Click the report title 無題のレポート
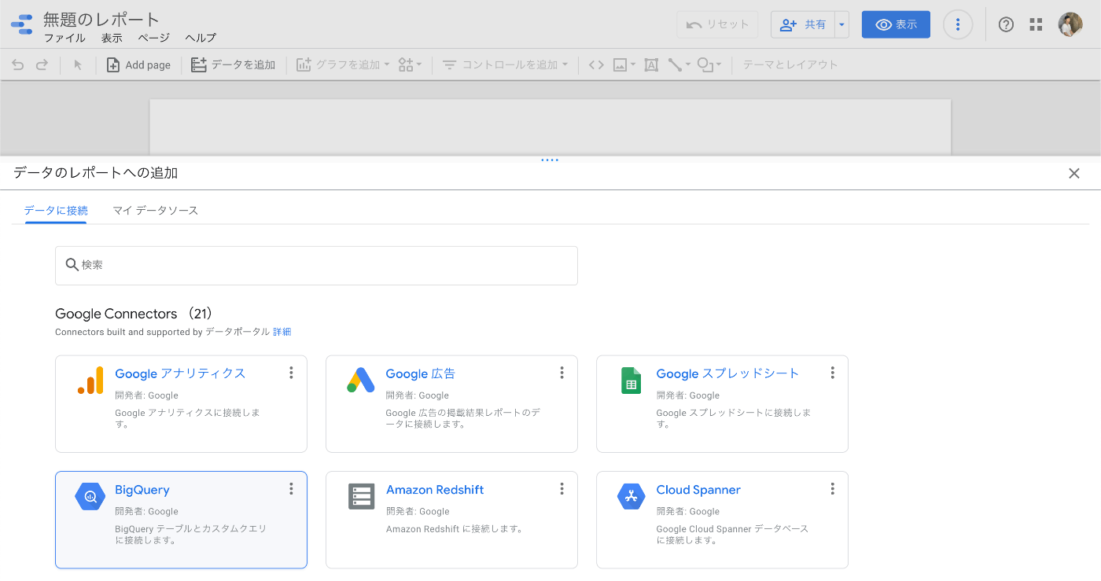The height and width of the screenshot is (581, 1101). [x=101, y=19]
